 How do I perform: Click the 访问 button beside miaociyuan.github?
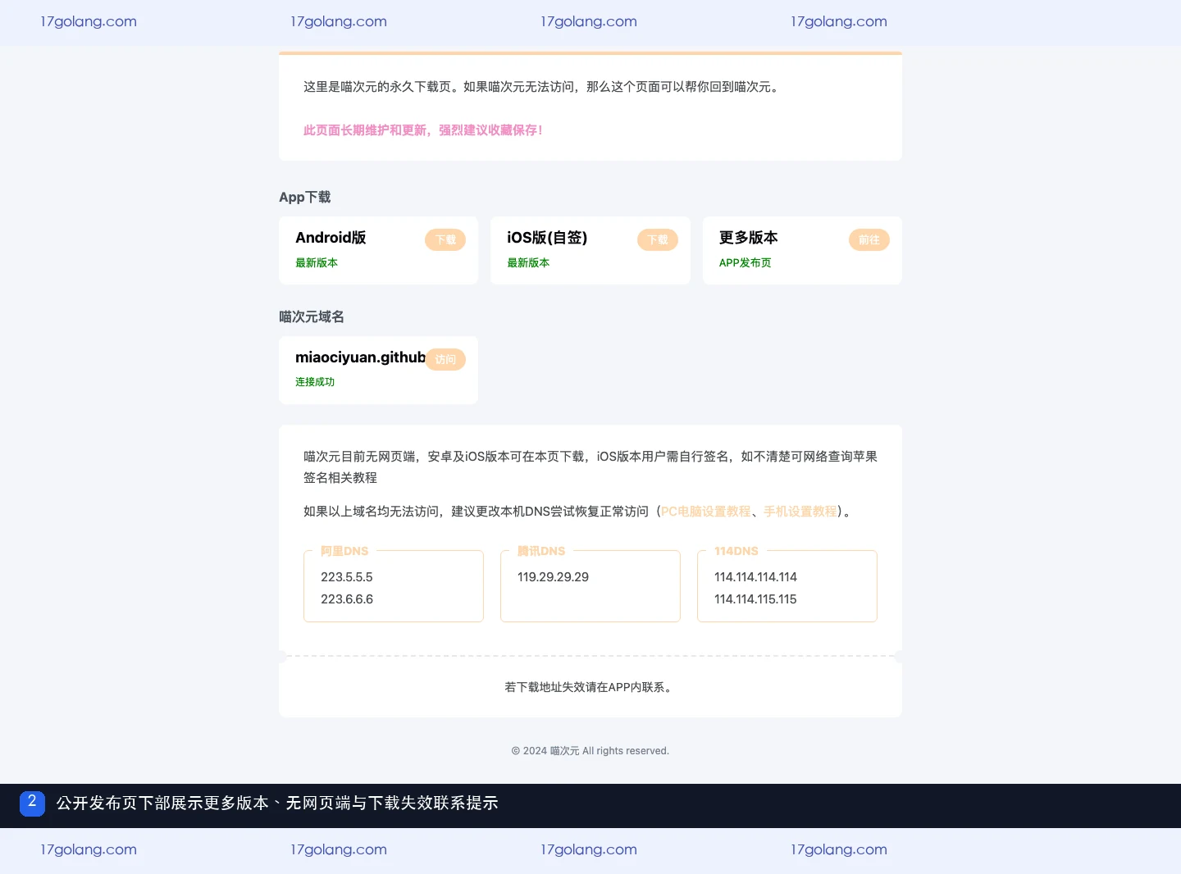(445, 359)
